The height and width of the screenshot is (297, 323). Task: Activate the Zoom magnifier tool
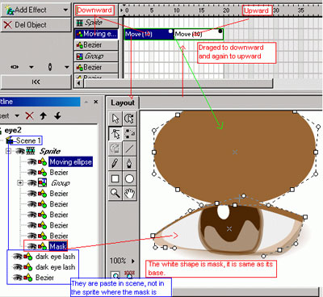[115, 193]
